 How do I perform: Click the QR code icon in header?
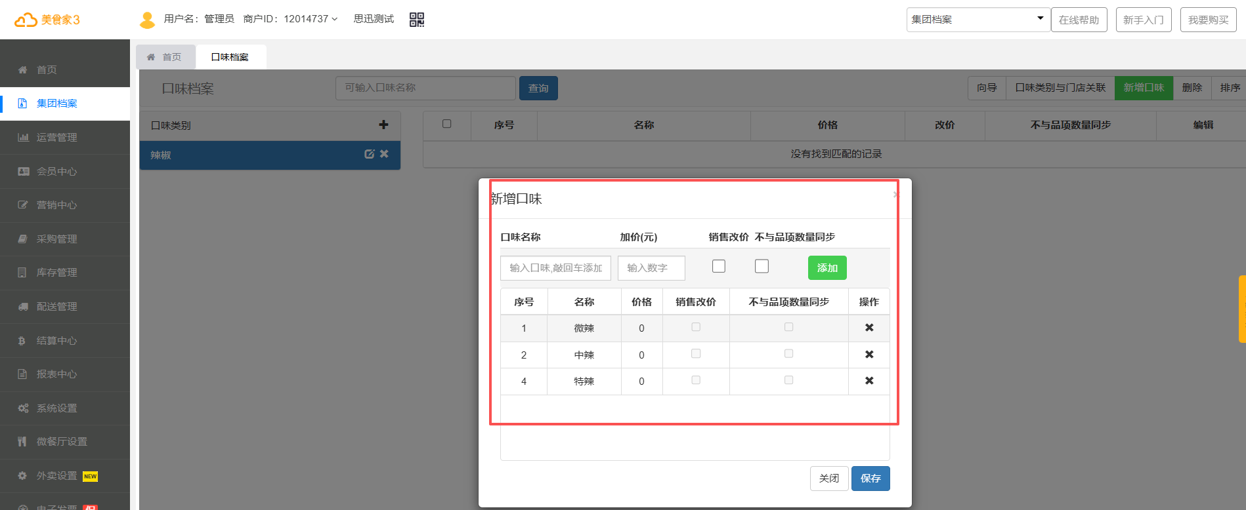coord(416,20)
